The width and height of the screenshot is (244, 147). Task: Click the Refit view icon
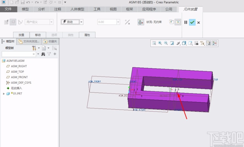click(154, 43)
